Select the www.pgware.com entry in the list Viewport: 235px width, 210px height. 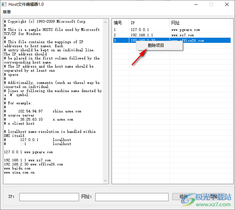click(185, 30)
